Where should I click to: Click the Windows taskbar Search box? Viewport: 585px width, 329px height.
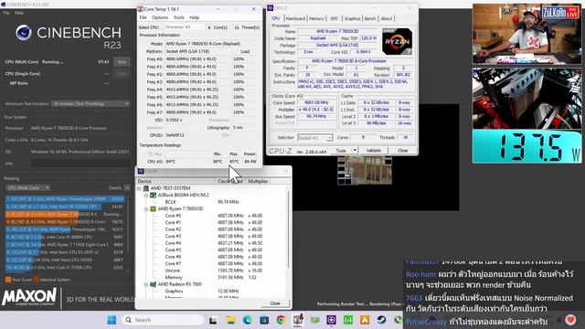(163, 320)
